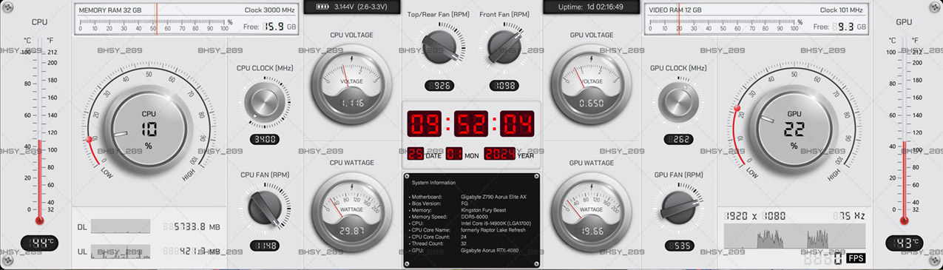Click the CPU Clock knob

[x=264, y=103]
